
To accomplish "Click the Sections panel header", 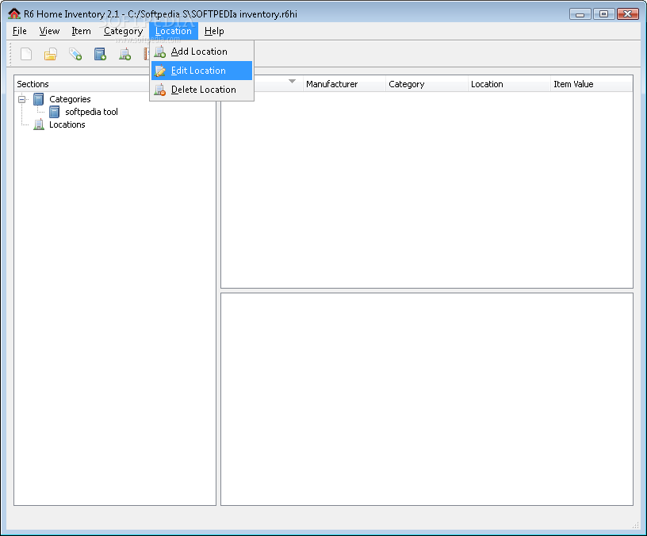I will [x=82, y=84].
